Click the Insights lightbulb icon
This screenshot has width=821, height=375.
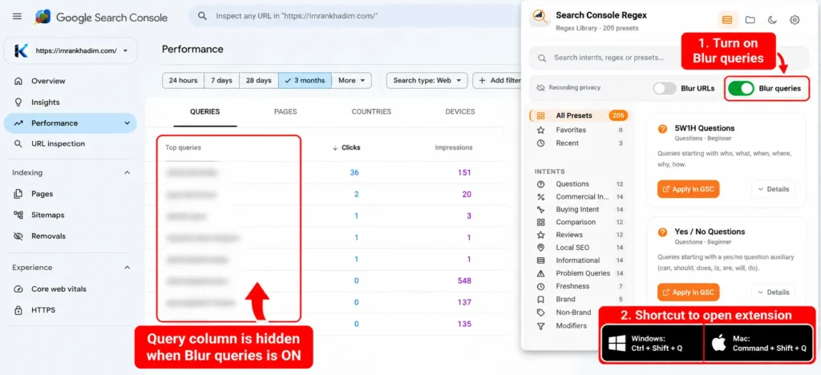18,102
